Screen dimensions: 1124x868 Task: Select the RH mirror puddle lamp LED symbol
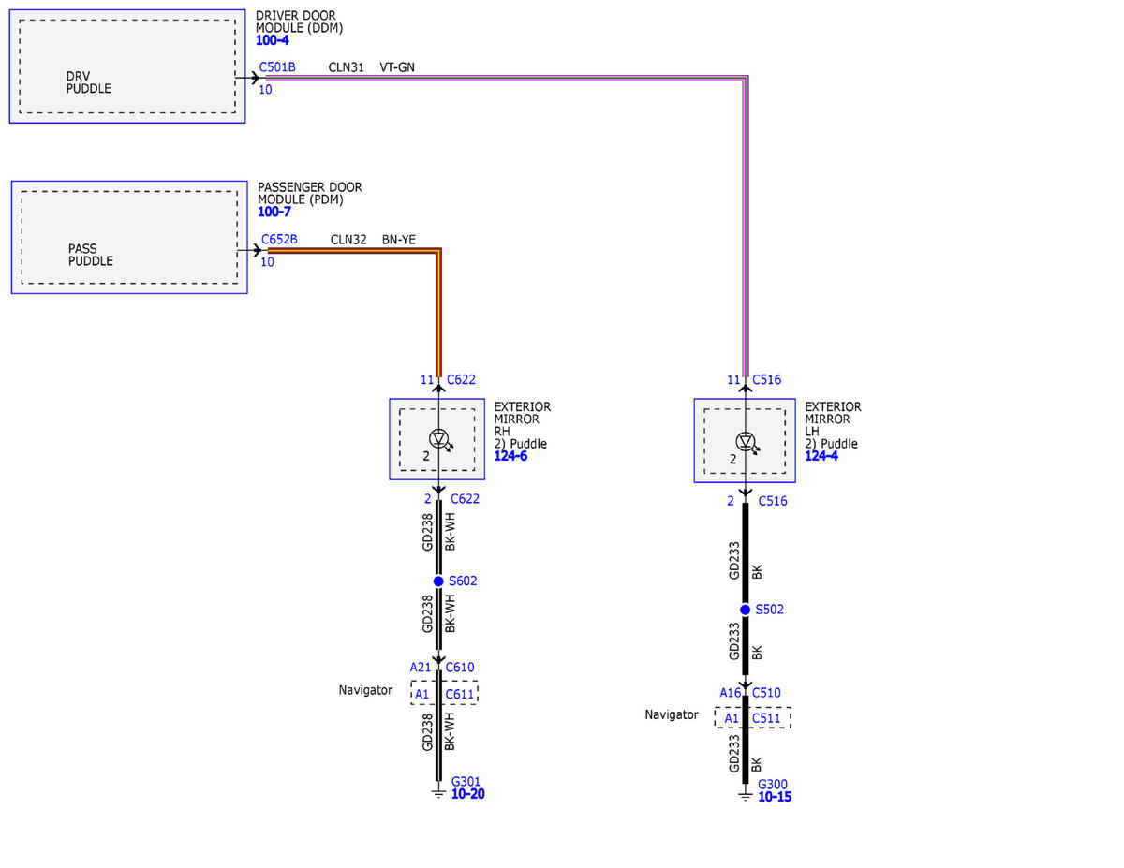point(439,437)
